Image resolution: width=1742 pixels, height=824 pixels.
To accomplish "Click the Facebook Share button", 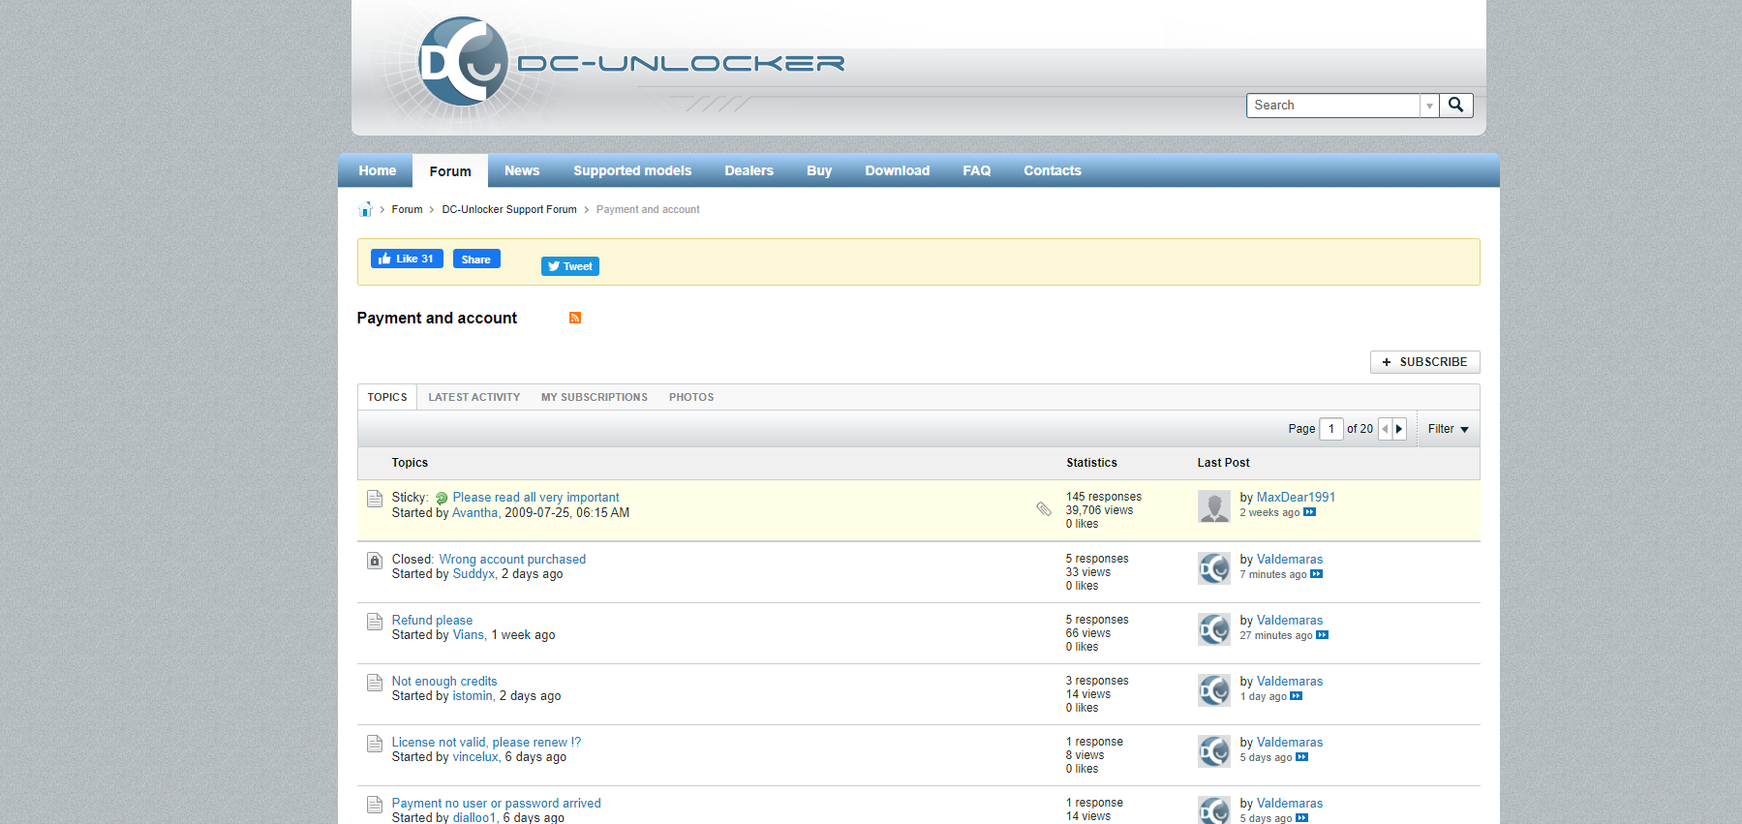I will [476, 259].
